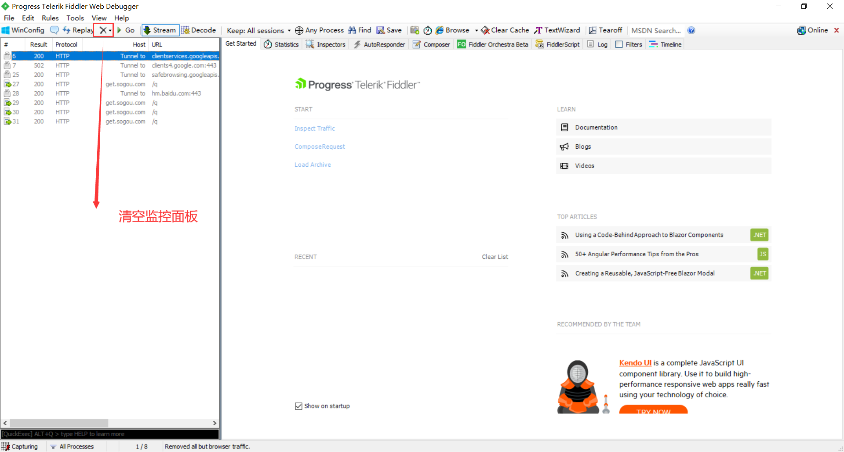The height and width of the screenshot is (452, 844).
Task: Open Videos under Learn
Action: pyautogui.click(x=664, y=166)
